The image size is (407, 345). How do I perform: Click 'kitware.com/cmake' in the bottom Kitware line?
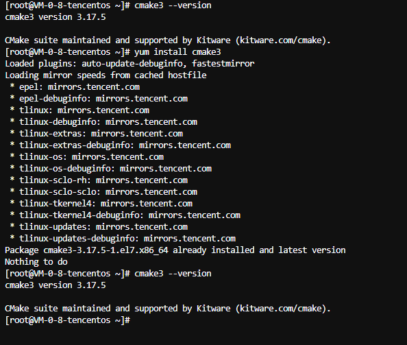point(281,309)
